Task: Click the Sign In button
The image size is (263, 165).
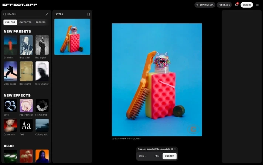Action: click(247, 5)
